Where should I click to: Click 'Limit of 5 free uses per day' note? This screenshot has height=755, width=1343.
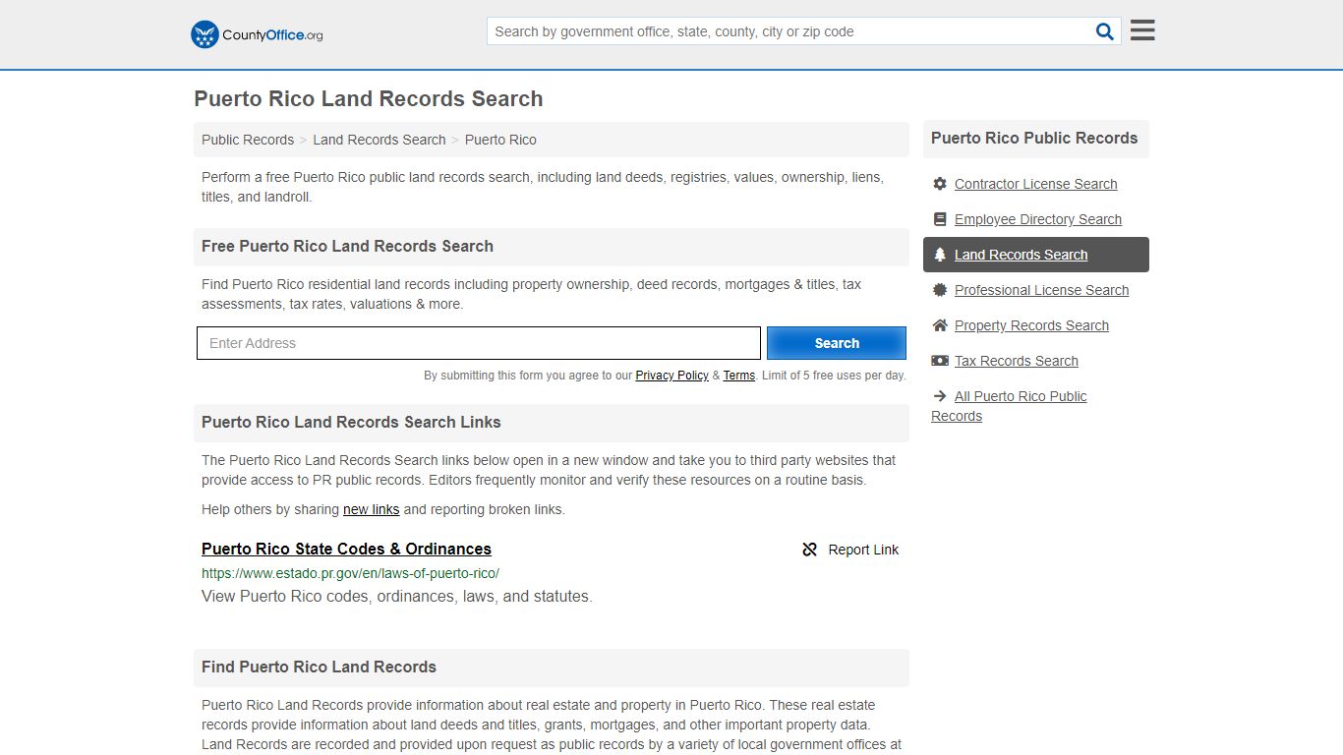(x=834, y=376)
